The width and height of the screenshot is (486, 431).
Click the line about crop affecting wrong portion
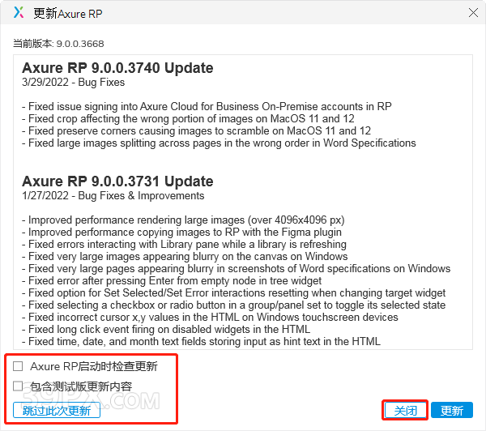point(188,118)
